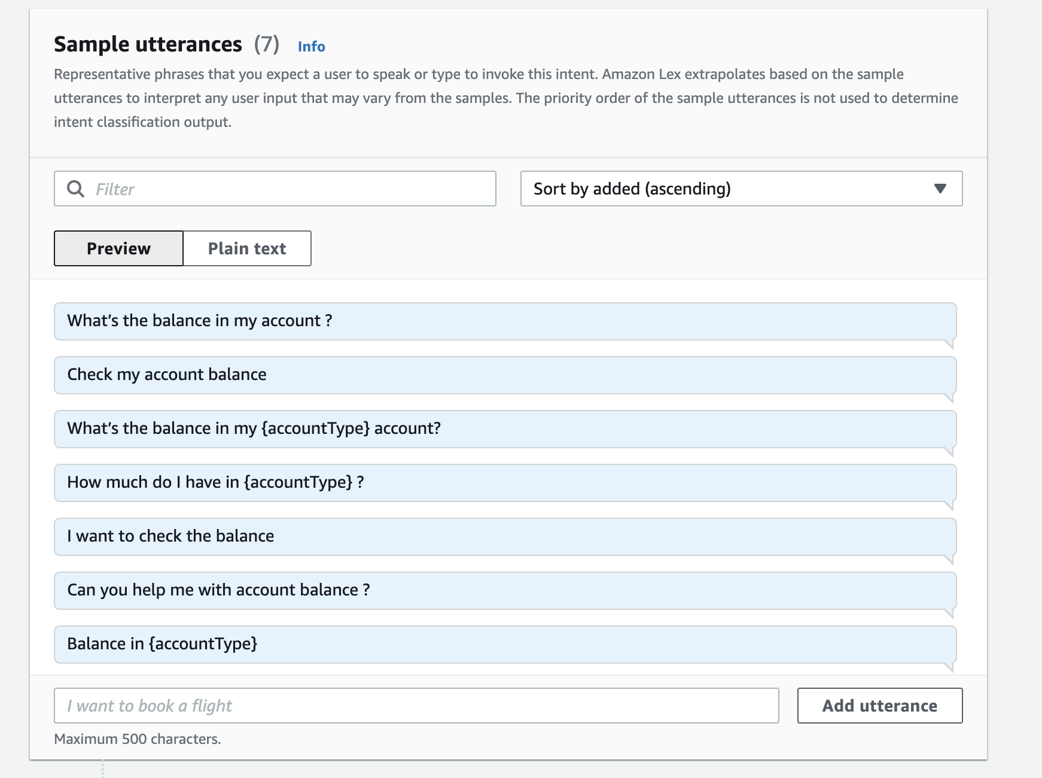Switch to the Plain text view
Image resolution: width=1042 pixels, height=778 pixels.
coord(247,248)
